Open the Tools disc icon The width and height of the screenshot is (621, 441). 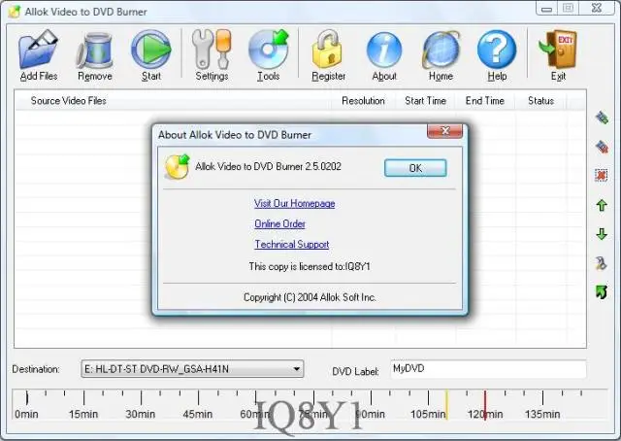(x=269, y=50)
